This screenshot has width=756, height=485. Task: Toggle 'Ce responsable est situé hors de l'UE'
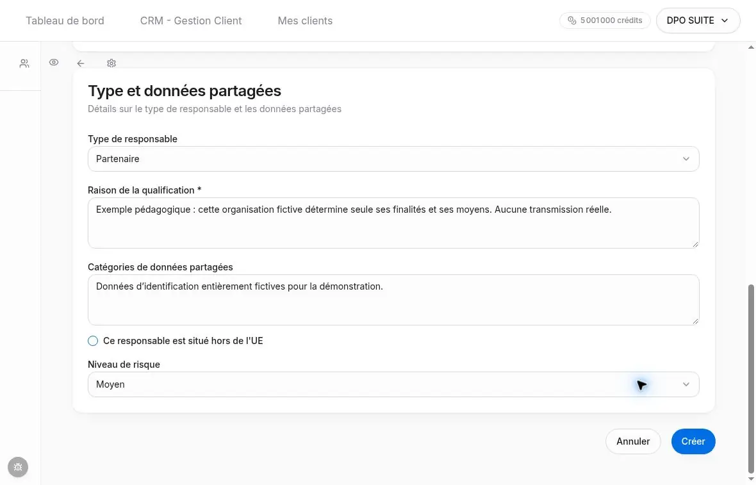coord(92,341)
